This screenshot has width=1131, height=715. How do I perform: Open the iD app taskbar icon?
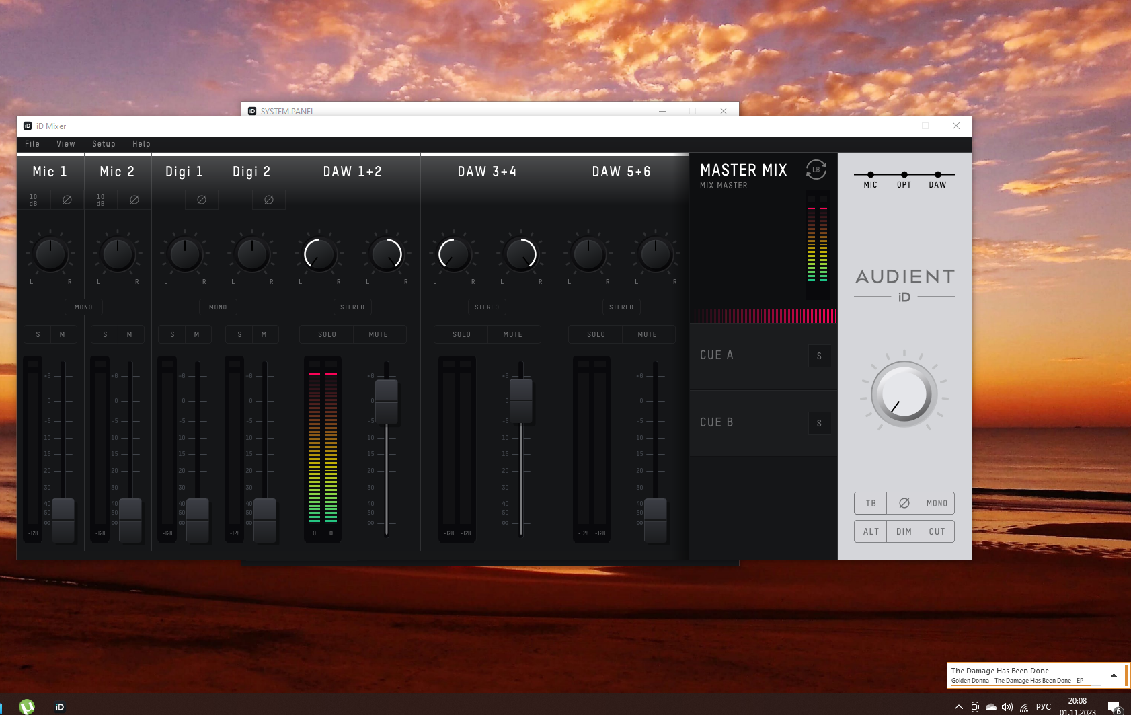(x=60, y=706)
